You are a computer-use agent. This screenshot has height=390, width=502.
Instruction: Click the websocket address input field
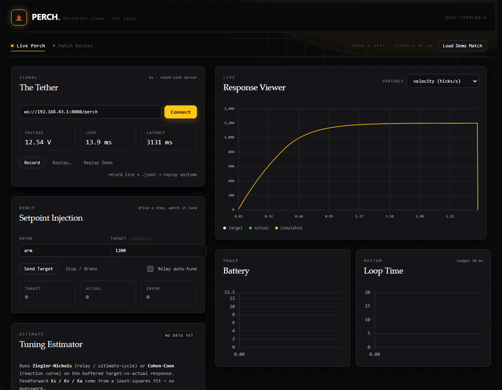pos(90,112)
